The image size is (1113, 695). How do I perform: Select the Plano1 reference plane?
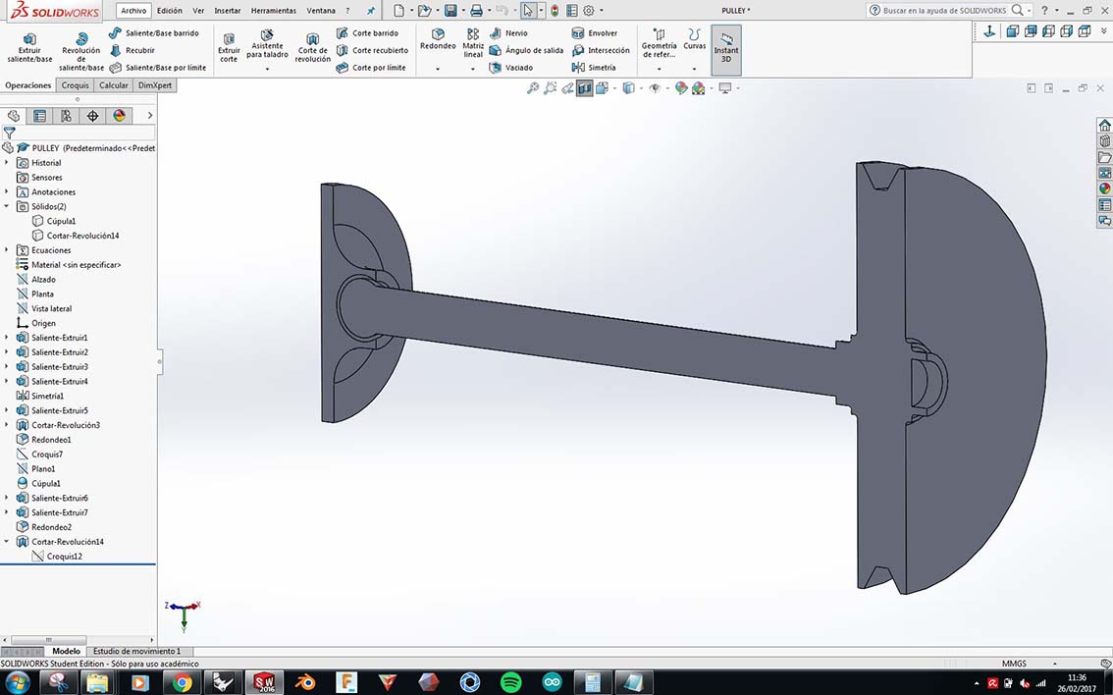(35, 468)
